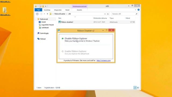Image resolution: width=172 pixels, height=97 pixels.
Task: Switch to details view icon
Action: (x=135, y=88)
